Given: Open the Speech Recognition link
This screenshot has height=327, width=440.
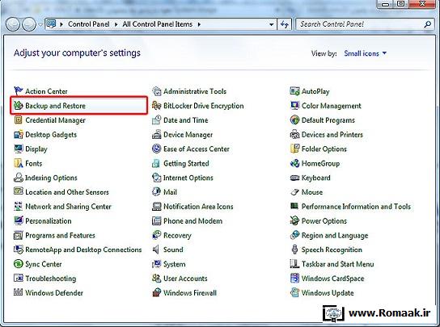Looking at the screenshot, I should (x=332, y=249).
